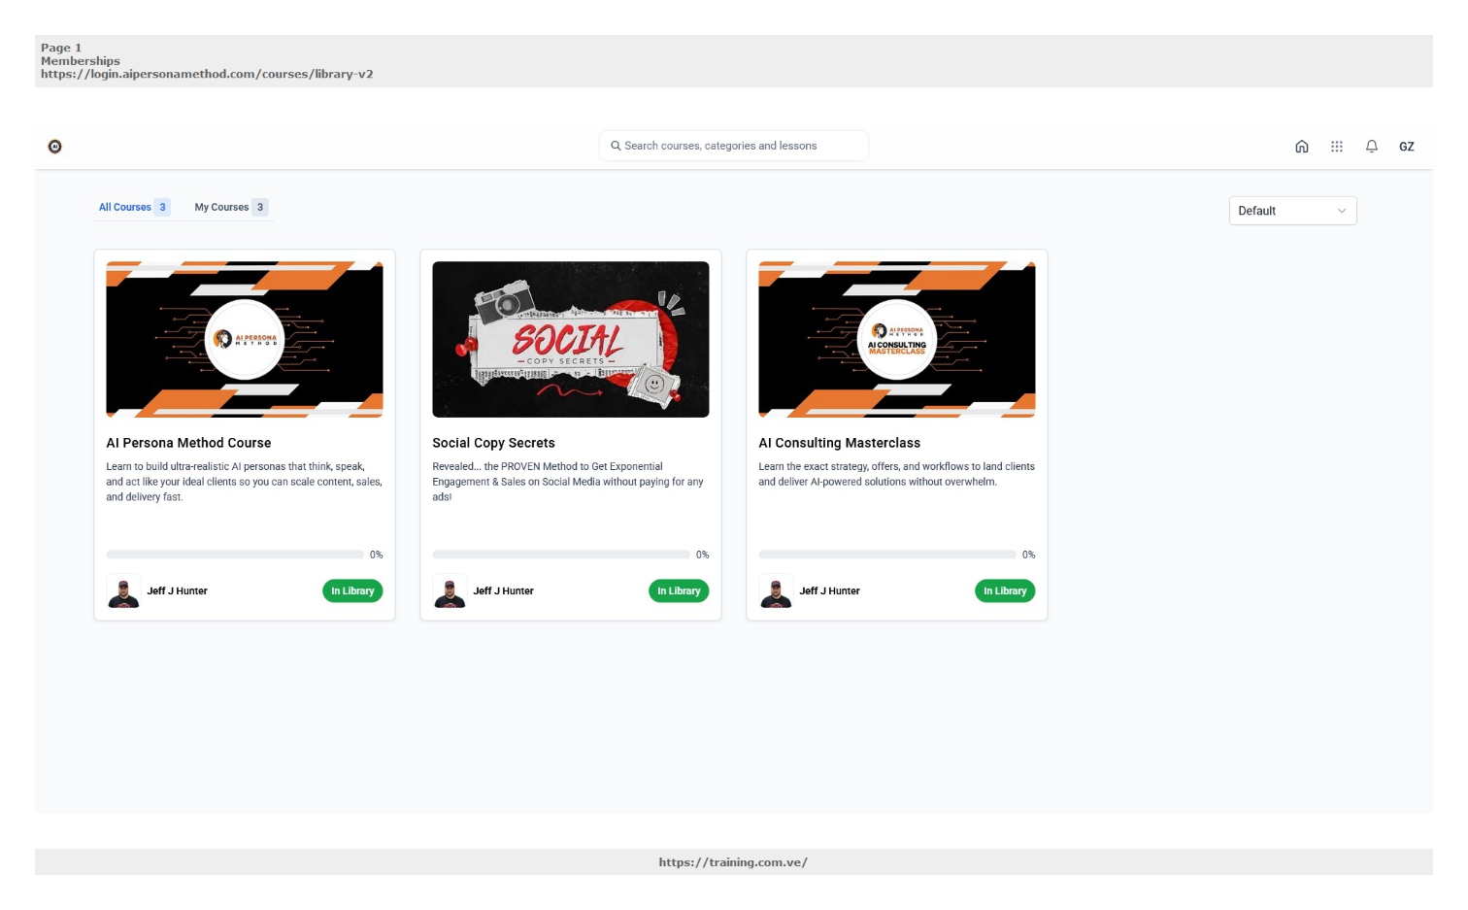Click Jeff J Hunter avatar on AI Consulting card
Viewport: 1468px width, 910px height.
[776, 590]
